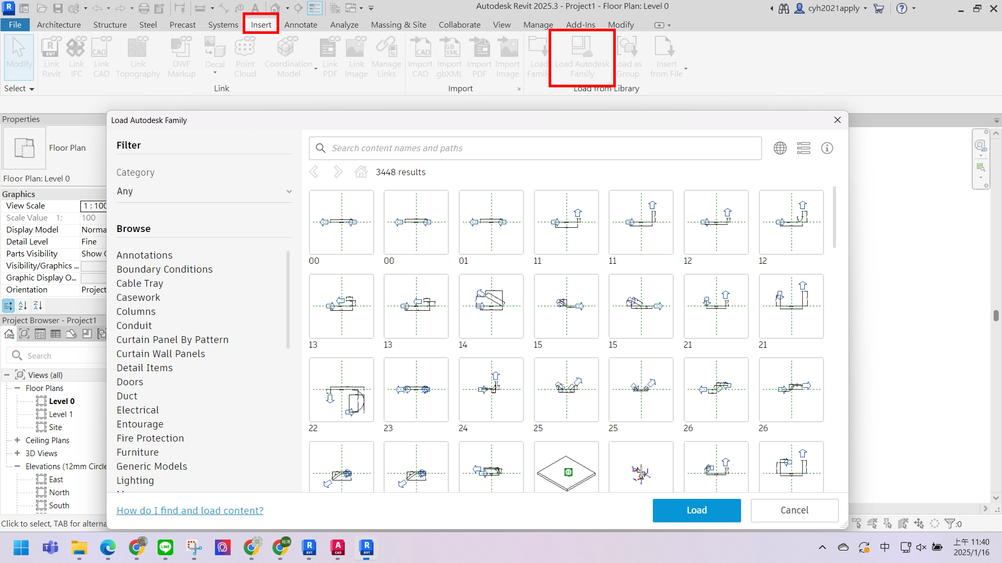Click the Import gbXML icon
The image size is (1002, 563).
click(449, 57)
